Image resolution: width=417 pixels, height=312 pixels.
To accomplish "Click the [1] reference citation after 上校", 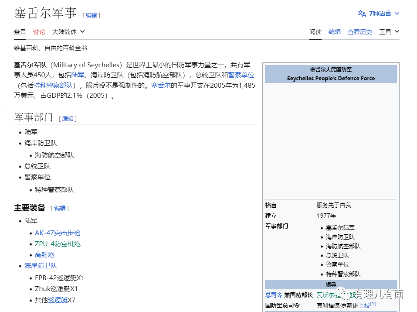I will click(x=373, y=304).
